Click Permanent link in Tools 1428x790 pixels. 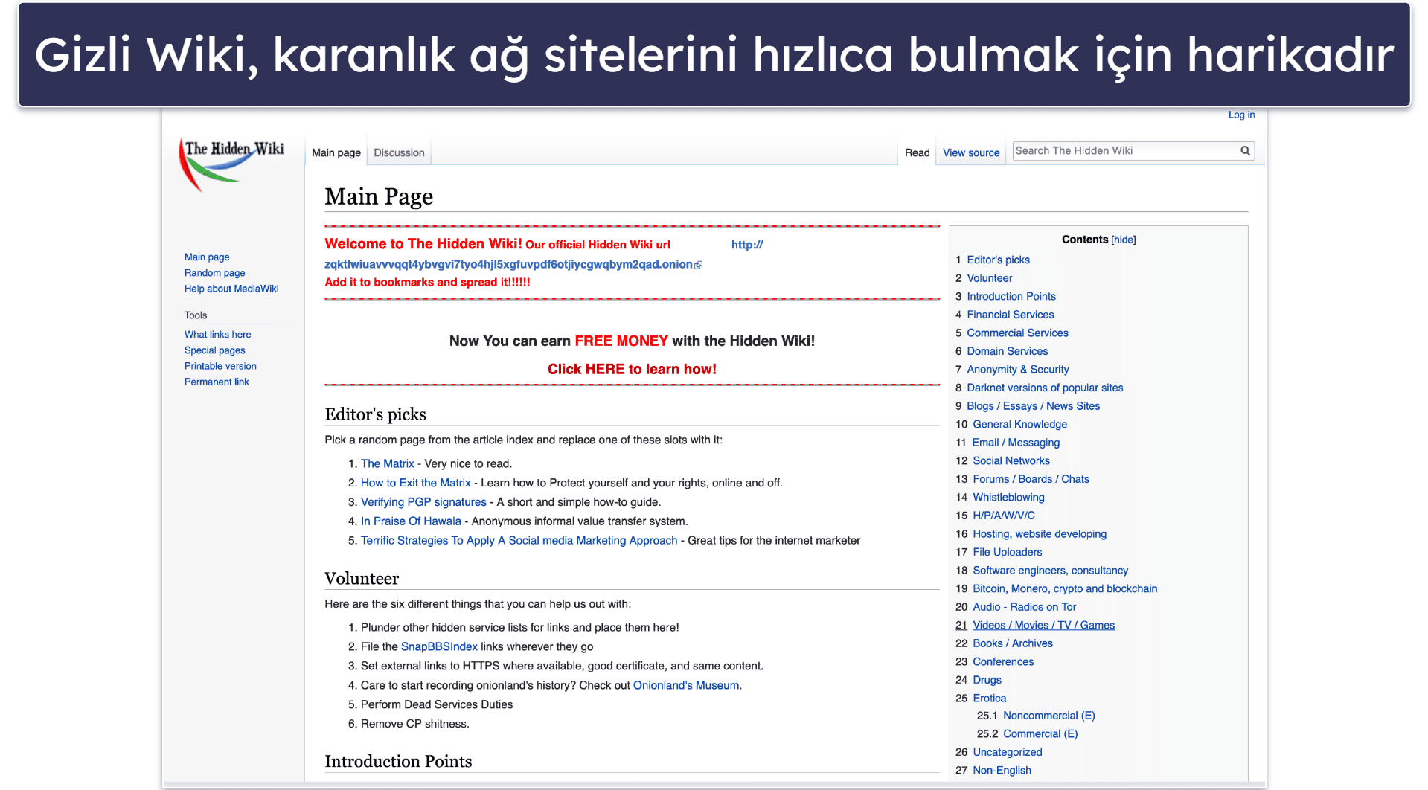[x=217, y=382]
